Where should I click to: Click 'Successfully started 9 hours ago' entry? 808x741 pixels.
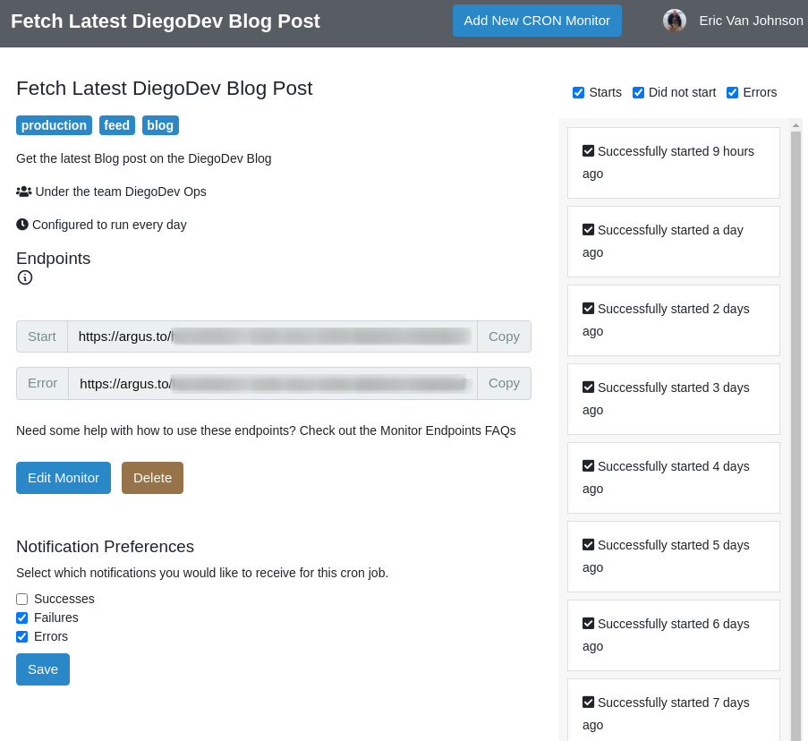coord(674,163)
